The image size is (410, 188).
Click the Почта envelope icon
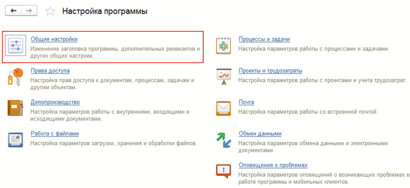coord(223,108)
